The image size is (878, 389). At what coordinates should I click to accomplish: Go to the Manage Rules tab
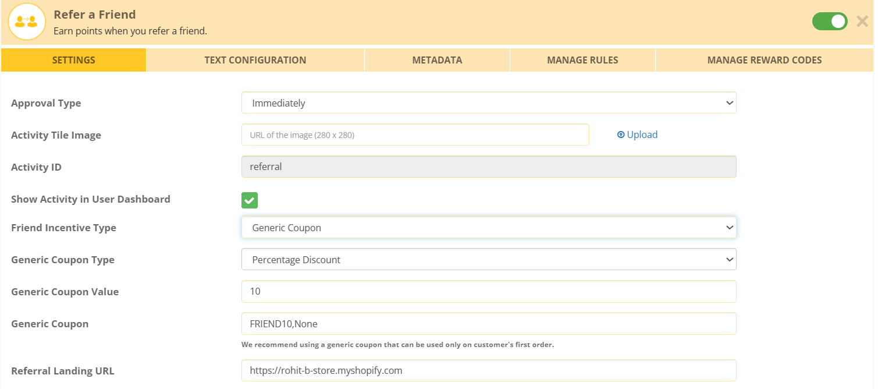pos(583,60)
